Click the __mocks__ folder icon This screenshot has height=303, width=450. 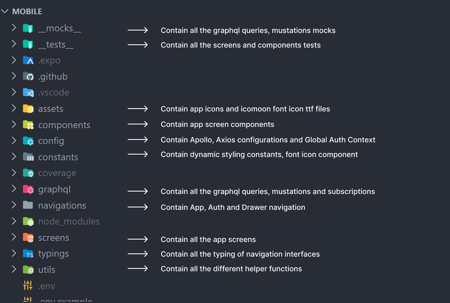click(28, 28)
